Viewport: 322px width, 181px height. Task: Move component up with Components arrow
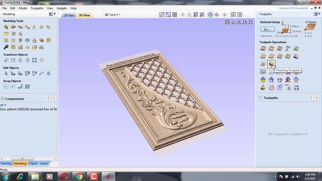pyautogui.click(x=49, y=98)
